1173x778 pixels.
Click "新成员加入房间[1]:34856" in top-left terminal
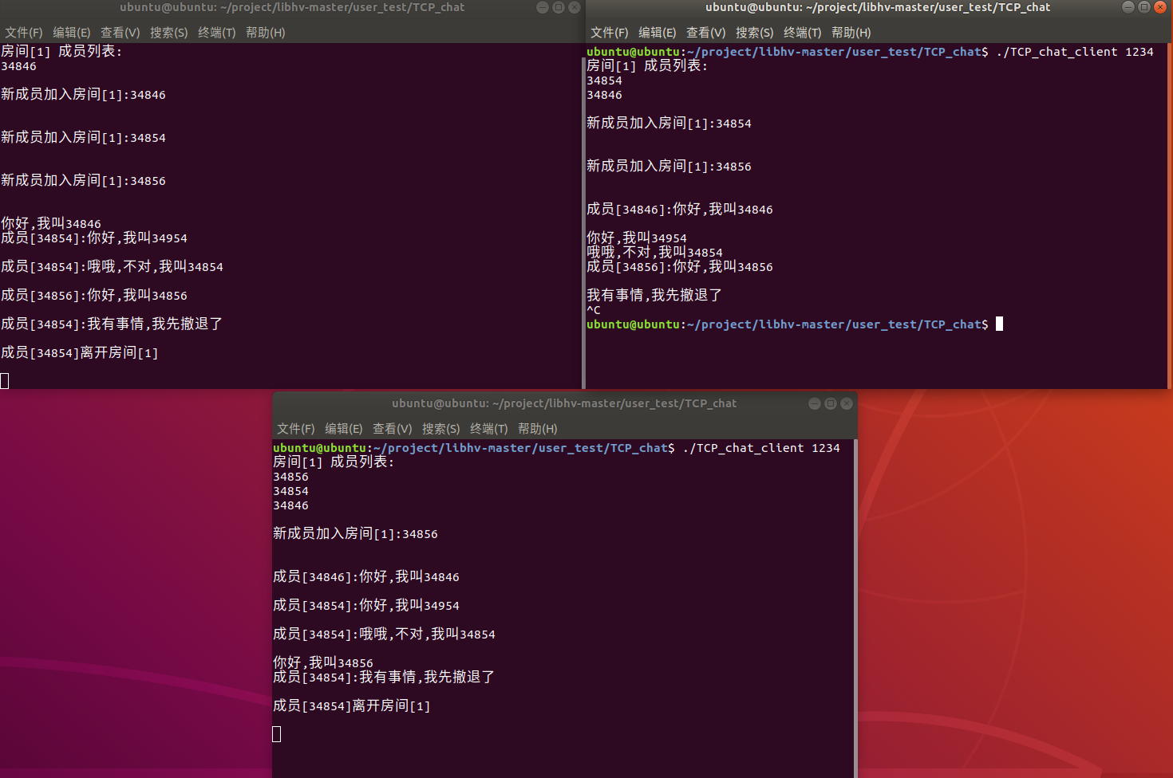(x=84, y=180)
